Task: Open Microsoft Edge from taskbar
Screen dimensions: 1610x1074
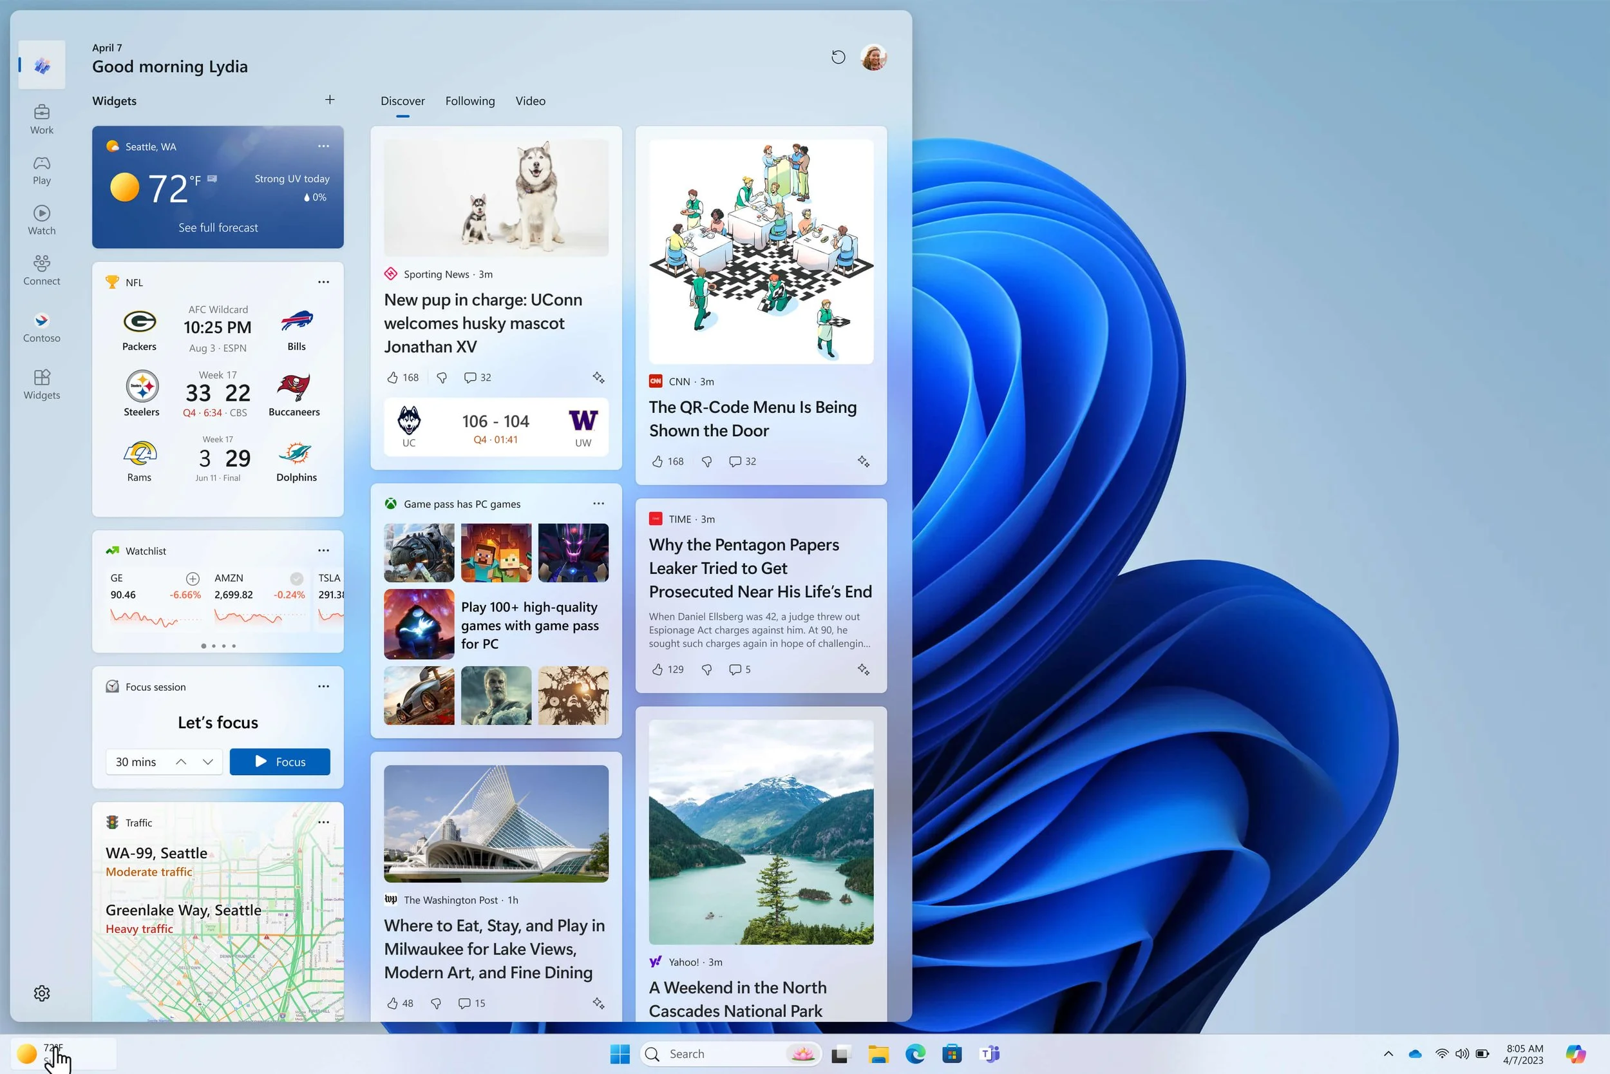Action: click(x=915, y=1053)
